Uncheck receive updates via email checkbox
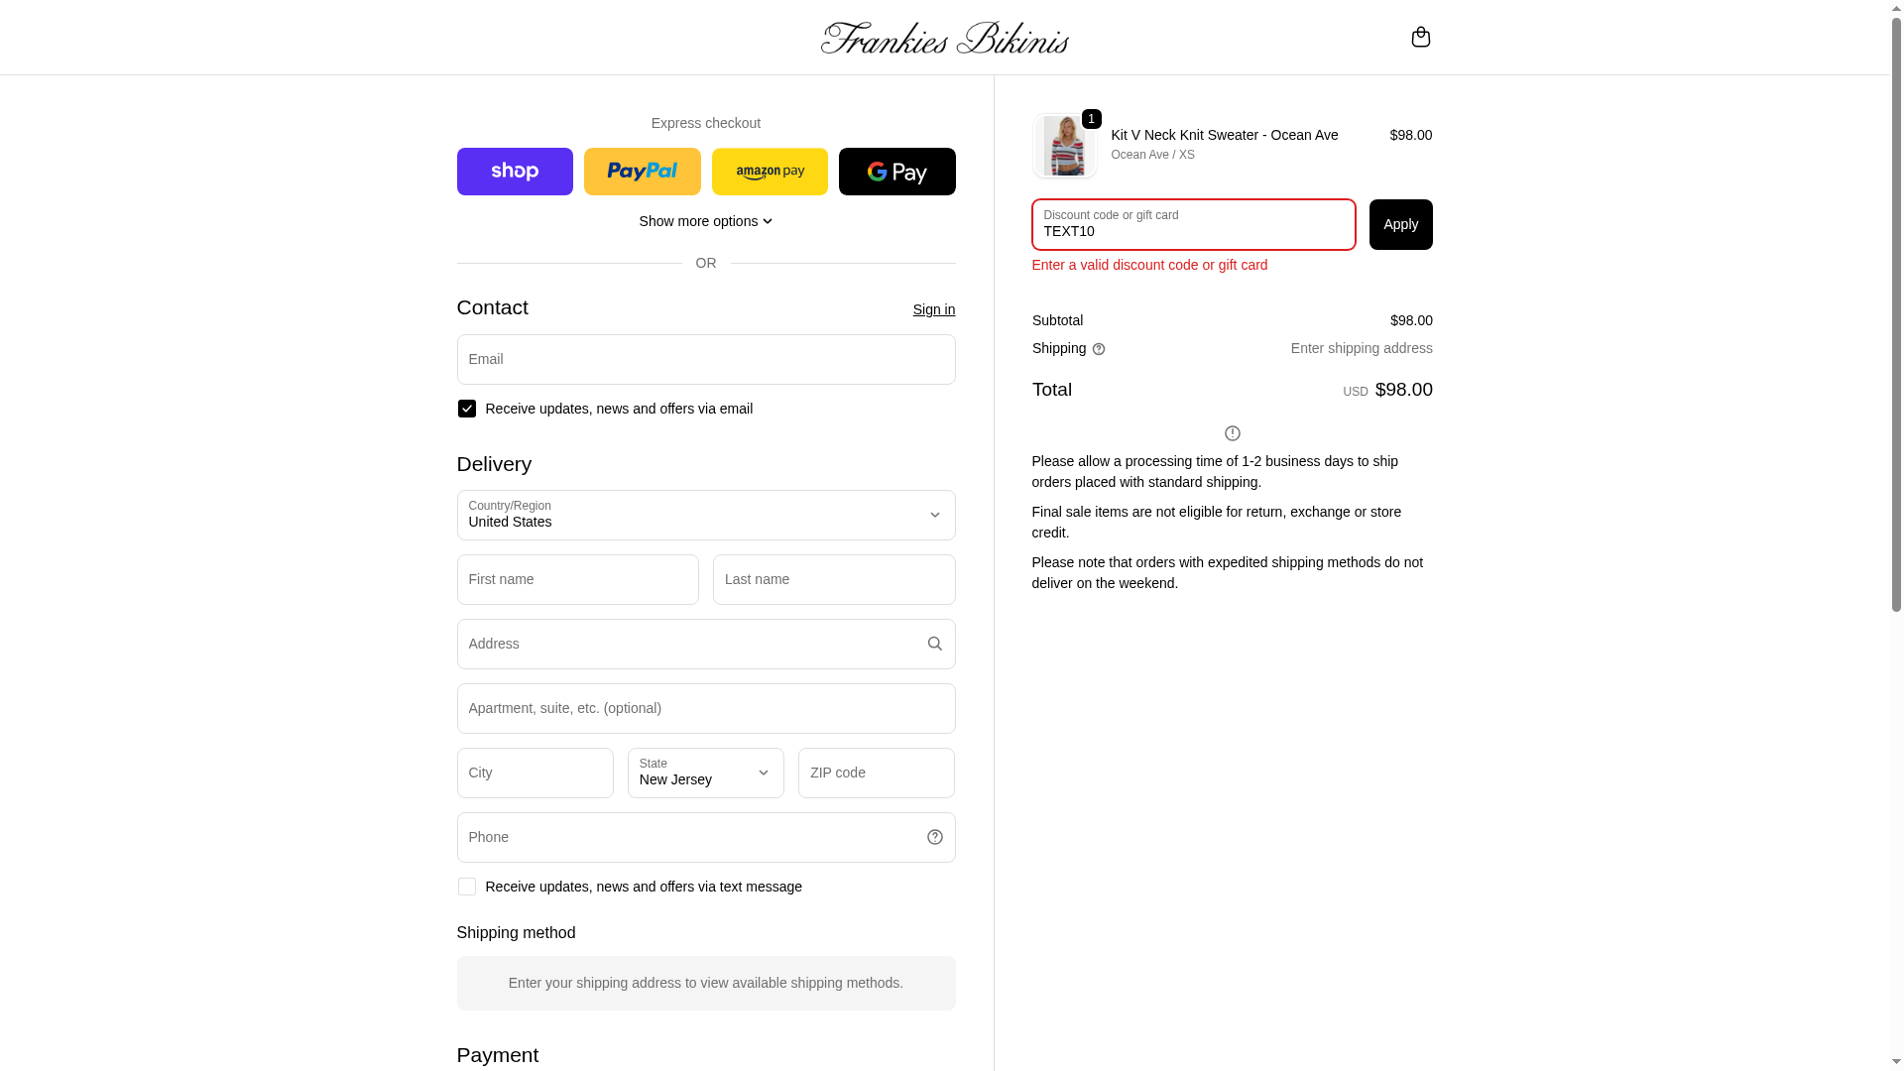This screenshot has width=1904, height=1071. point(467,409)
